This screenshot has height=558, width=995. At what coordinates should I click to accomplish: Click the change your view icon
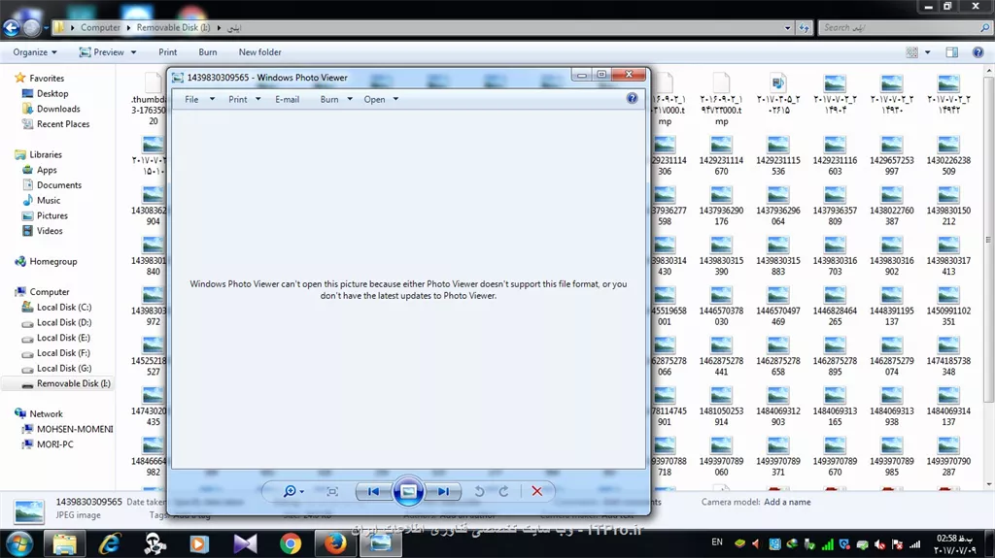911,52
